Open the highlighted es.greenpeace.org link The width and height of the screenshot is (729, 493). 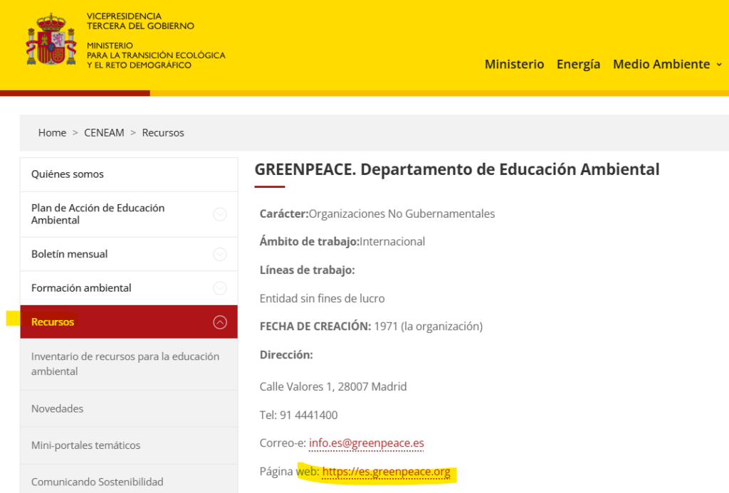coord(386,472)
